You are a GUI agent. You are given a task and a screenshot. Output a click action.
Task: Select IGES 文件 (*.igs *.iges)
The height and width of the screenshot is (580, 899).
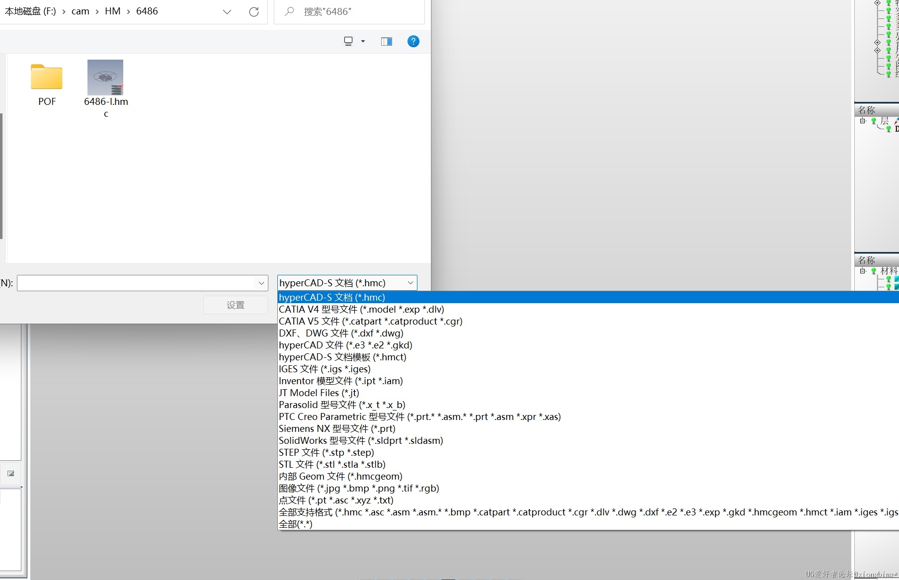click(x=588, y=369)
